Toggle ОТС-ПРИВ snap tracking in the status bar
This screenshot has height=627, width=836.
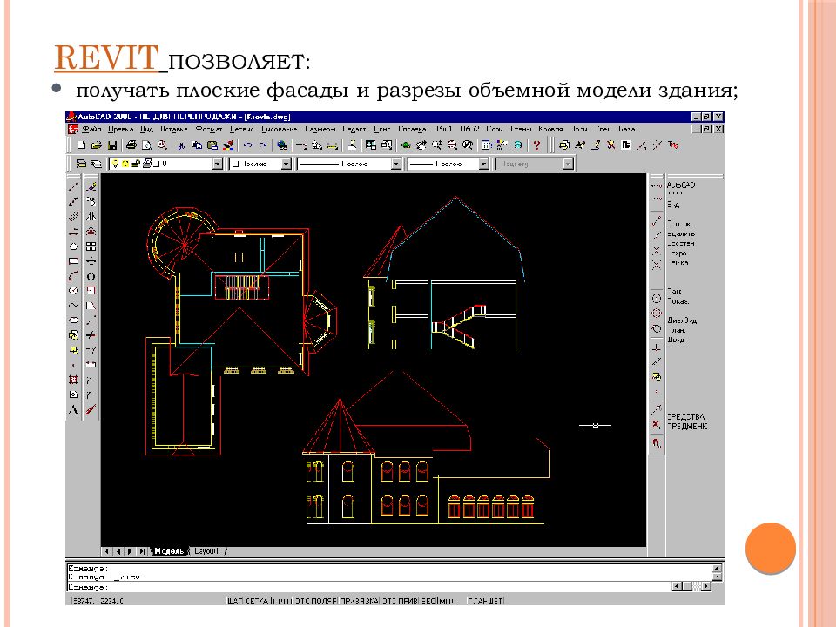click(x=401, y=601)
